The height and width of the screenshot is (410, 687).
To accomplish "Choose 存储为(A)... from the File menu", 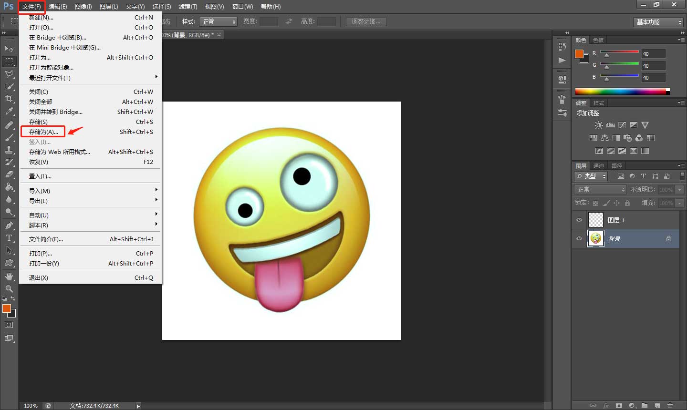I will pyautogui.click(x=43, y=132).
